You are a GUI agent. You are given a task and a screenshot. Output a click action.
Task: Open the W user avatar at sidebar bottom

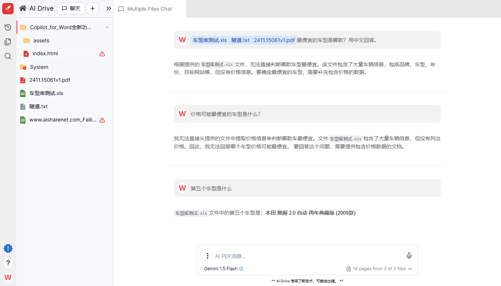click(x=8, y=277)
